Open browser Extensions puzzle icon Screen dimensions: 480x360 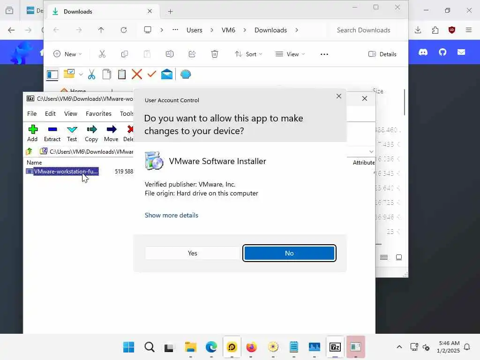435,30
